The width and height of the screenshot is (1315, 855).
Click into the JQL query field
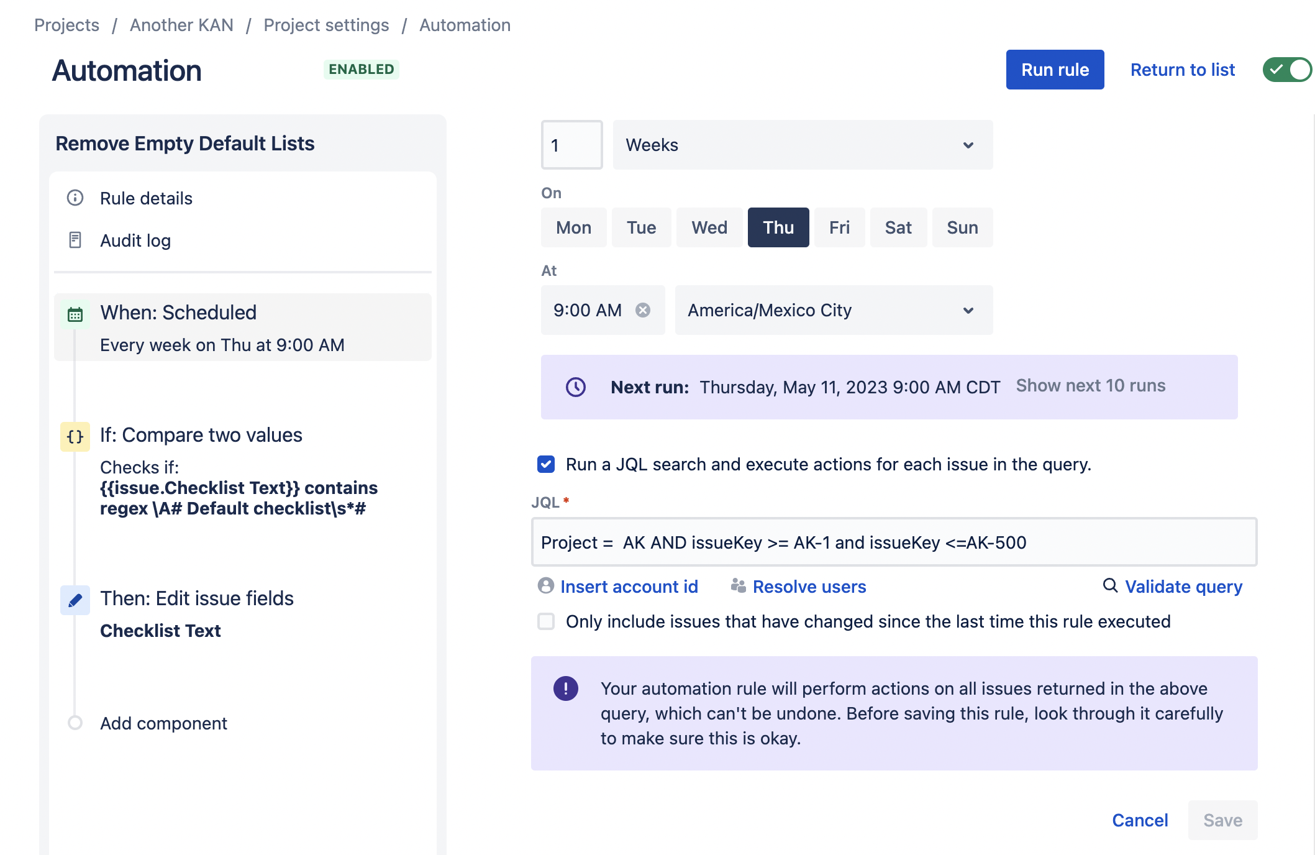(x=893, y=542)
